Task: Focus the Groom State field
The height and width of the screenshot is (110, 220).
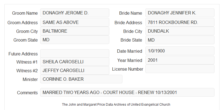Action: click(75, 40)
